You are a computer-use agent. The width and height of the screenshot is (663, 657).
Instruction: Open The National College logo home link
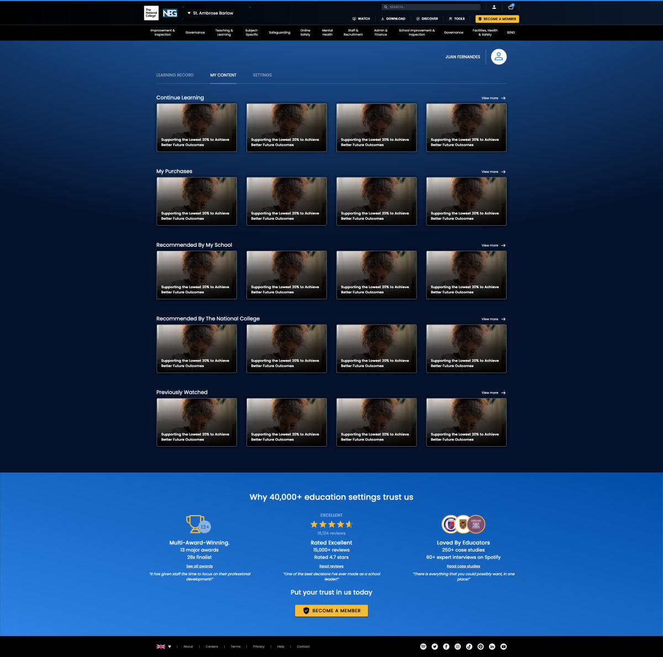click(x=151, y=13)
